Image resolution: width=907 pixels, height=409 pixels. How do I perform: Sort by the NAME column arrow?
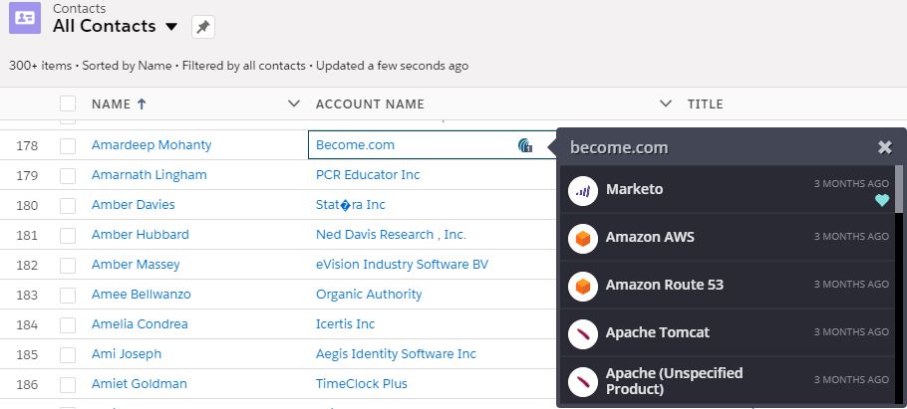point(142,103)
